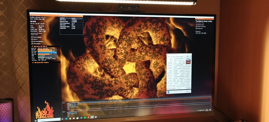
Task: Click the last OSI bgcolor value field
Action: [205, 33]
